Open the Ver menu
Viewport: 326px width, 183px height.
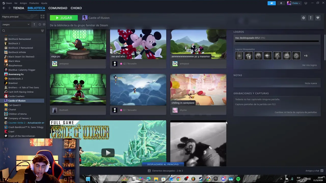[16, 3]
